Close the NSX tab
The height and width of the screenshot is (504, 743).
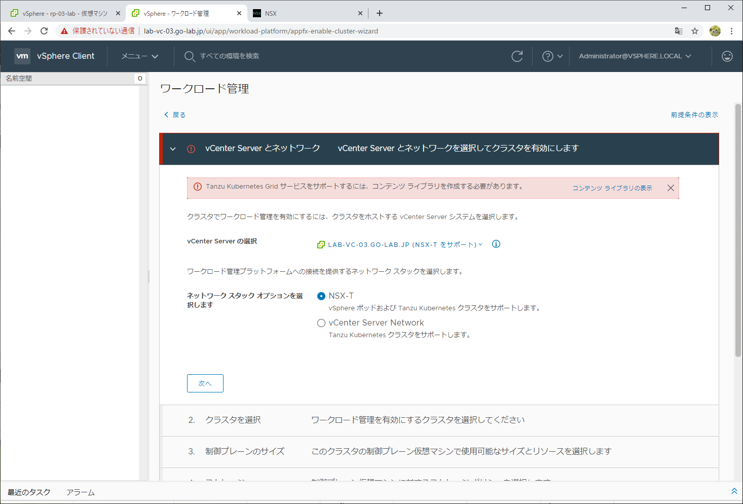point(360,13)
